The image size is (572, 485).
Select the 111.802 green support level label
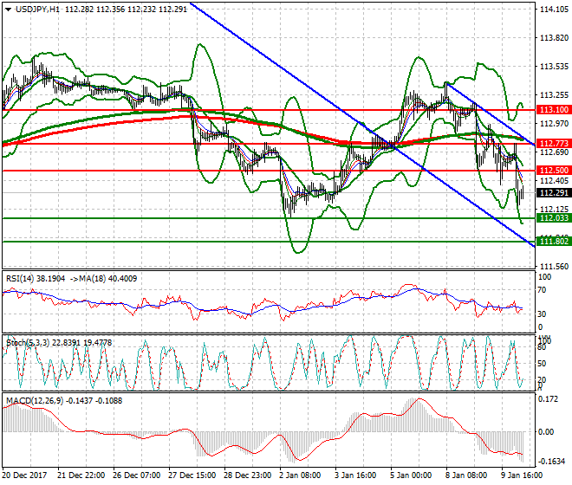coord(554,242)
